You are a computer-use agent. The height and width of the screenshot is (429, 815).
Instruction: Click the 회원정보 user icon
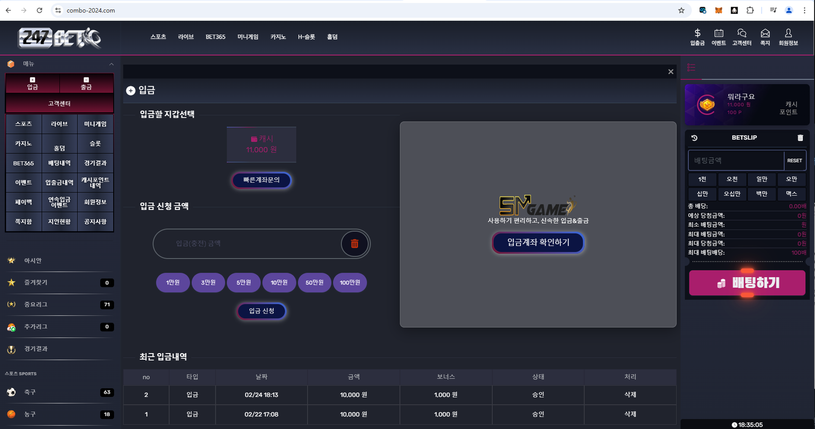[x=788, y=34]
